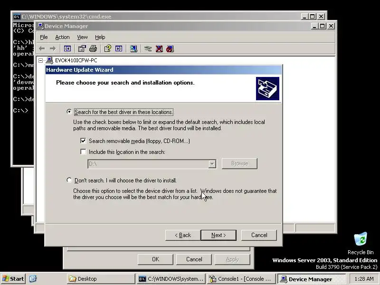Open the View menu
Viewport: 380px width, 285px height.
coord(82,37)
